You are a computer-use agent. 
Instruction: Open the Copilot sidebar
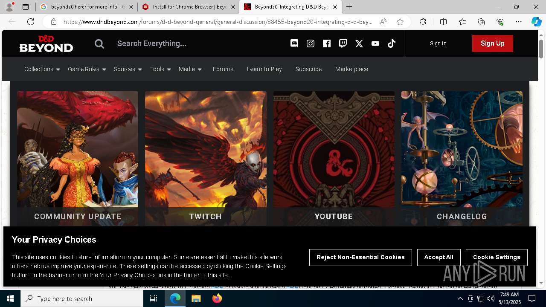(536, 22)
